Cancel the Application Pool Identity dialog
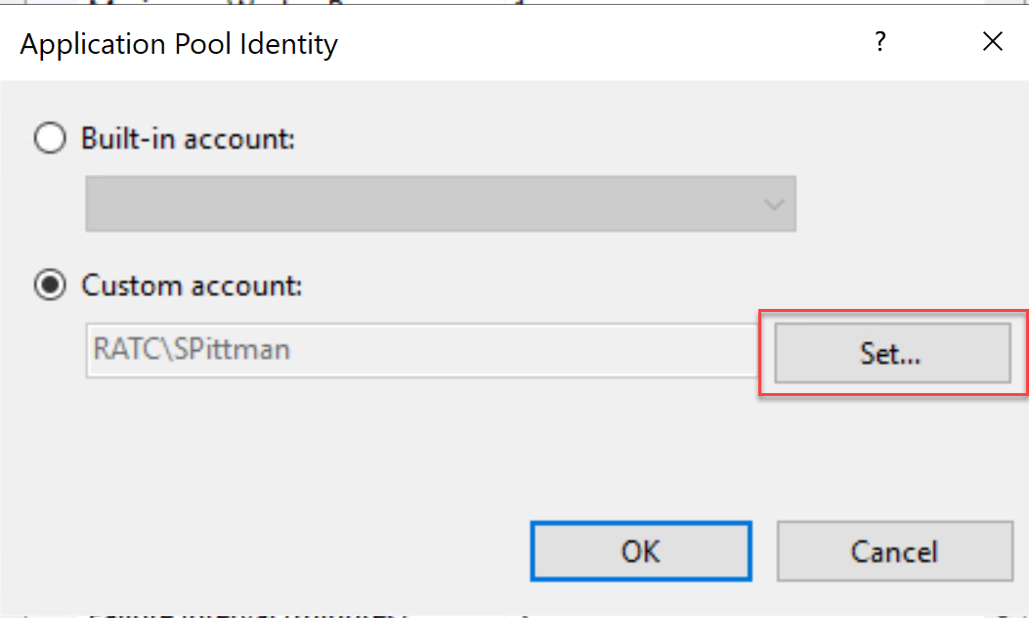The width and height of the screenshot is (1029, 618). (x=894, y=552)
